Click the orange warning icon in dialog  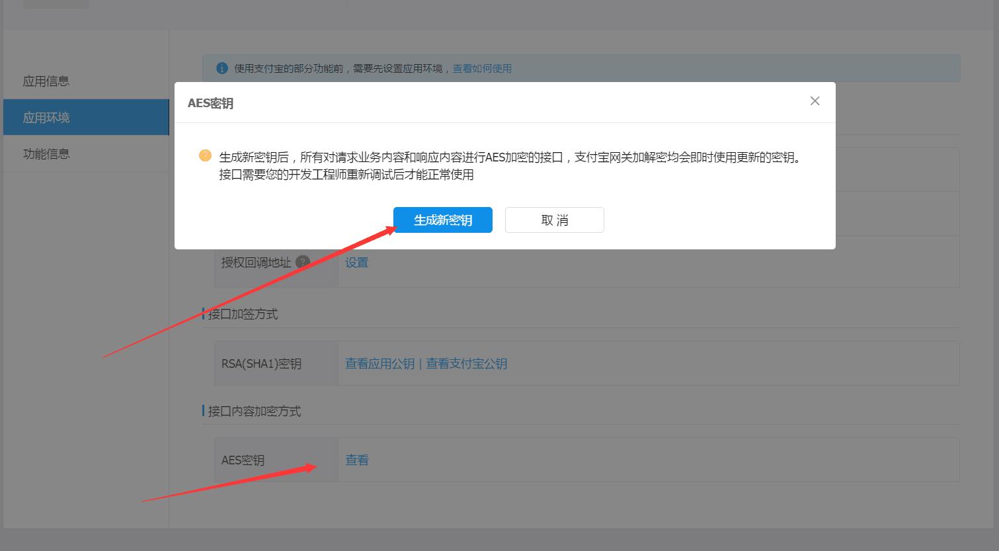(205, 156)
